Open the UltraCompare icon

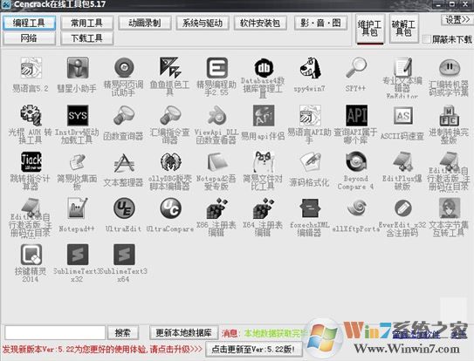click(170, 208)
